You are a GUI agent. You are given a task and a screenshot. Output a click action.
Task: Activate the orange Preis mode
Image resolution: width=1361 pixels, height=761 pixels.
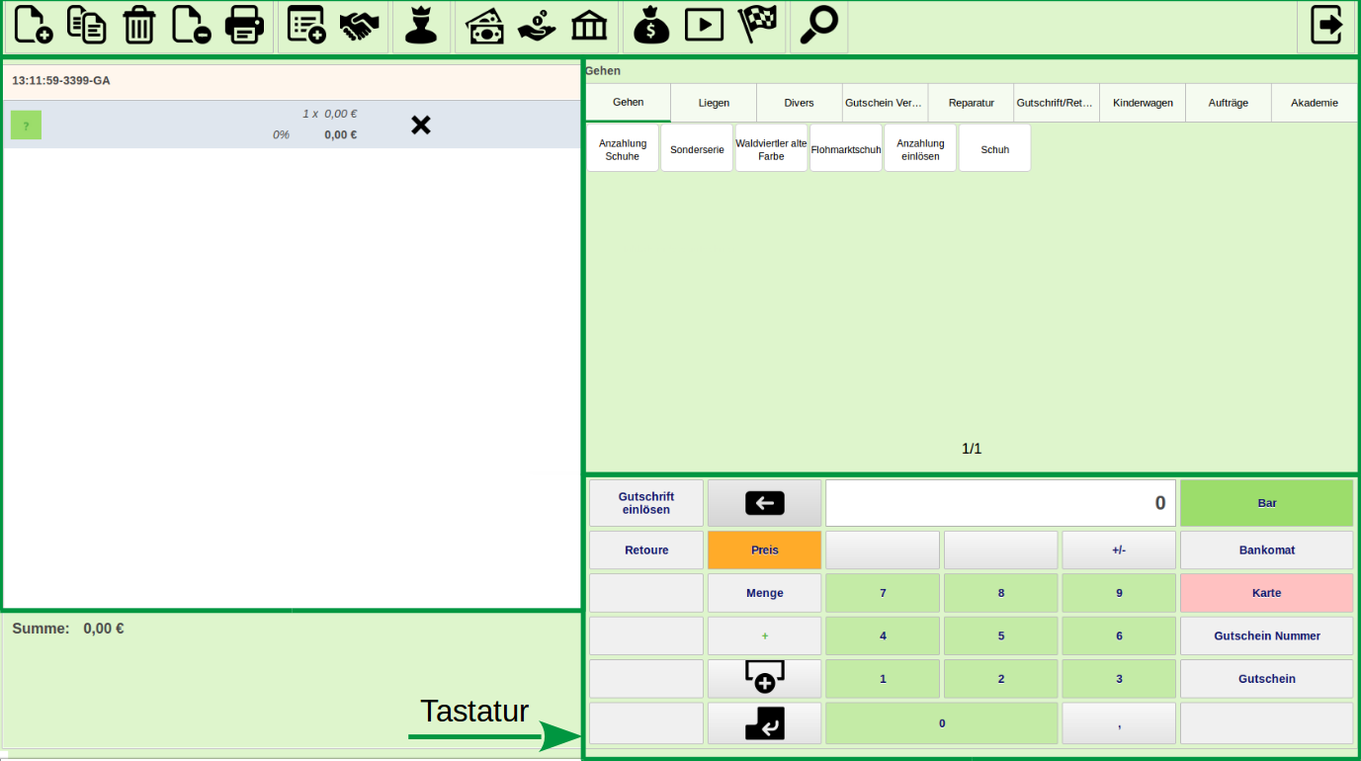[763, 550]
